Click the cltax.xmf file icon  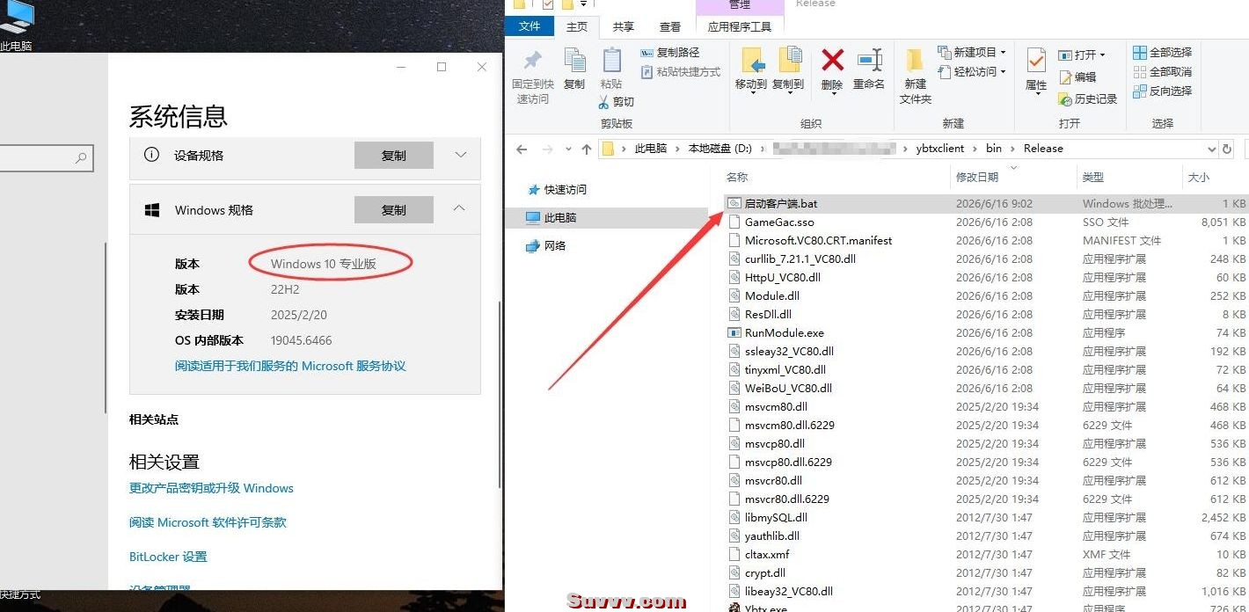click(734, 554)
